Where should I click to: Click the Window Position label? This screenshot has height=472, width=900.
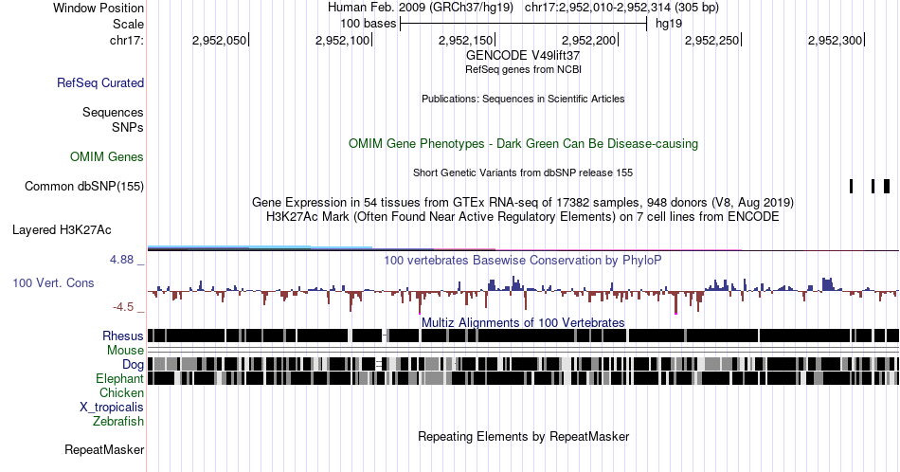[99, 8]
